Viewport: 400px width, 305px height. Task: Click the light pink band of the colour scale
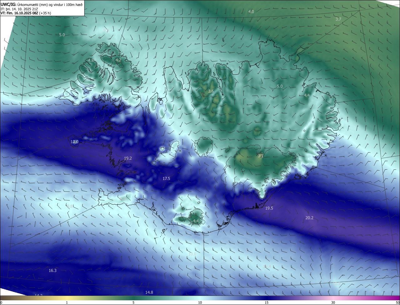(x=333, y=298)
